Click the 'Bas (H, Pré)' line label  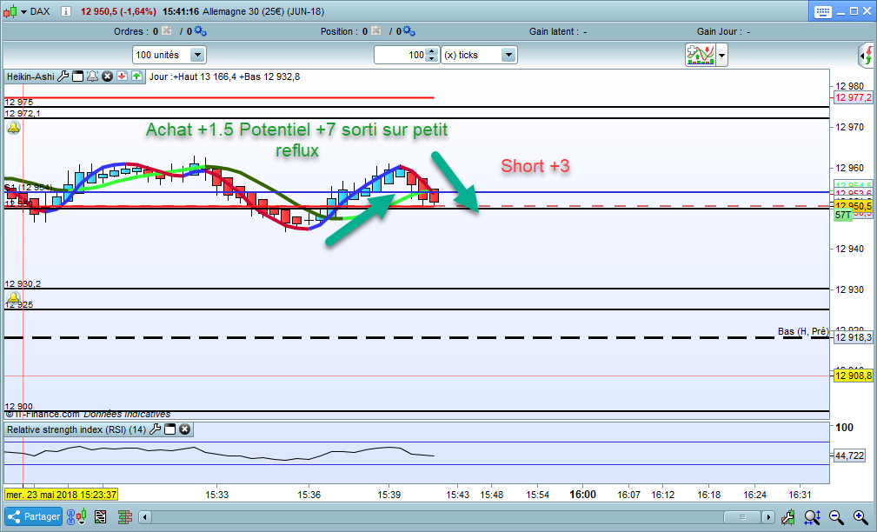[803, 331]
